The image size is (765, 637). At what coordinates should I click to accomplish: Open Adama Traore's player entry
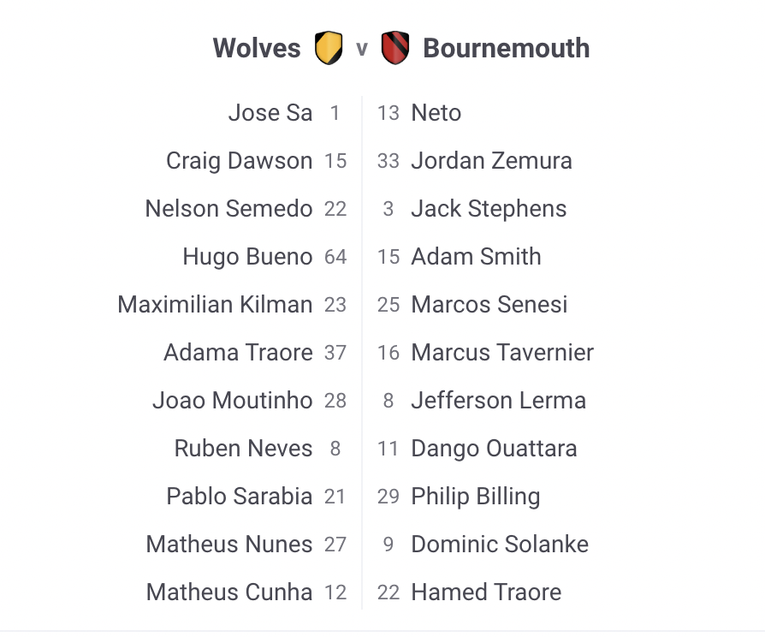pyautogui.click(x=238, y=353)
